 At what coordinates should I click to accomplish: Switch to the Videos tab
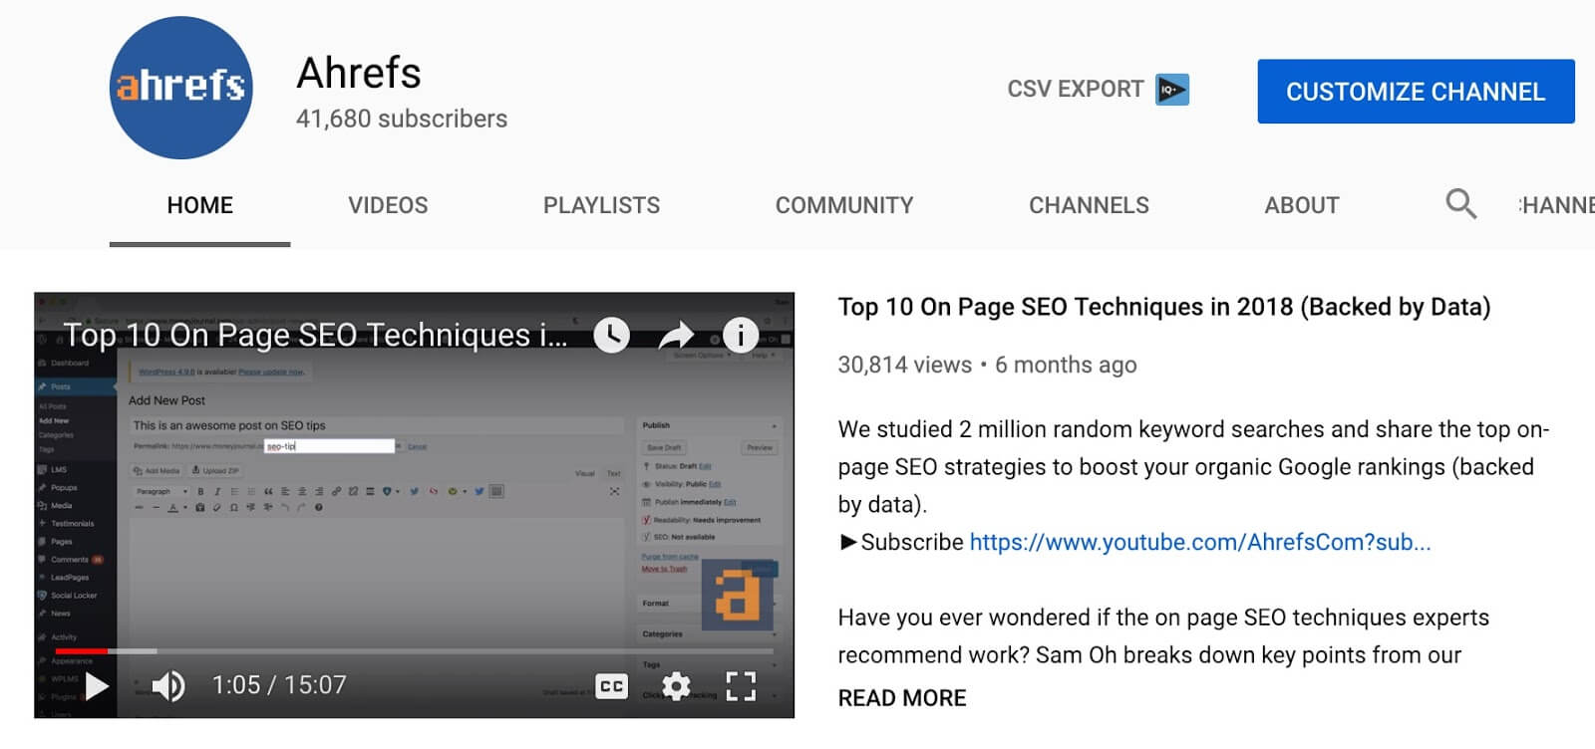point(388,205)
